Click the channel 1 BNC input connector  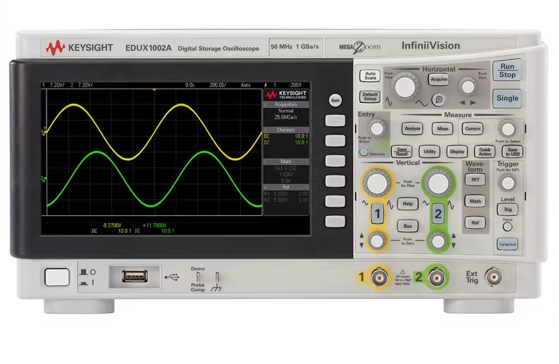coord(379,277)
